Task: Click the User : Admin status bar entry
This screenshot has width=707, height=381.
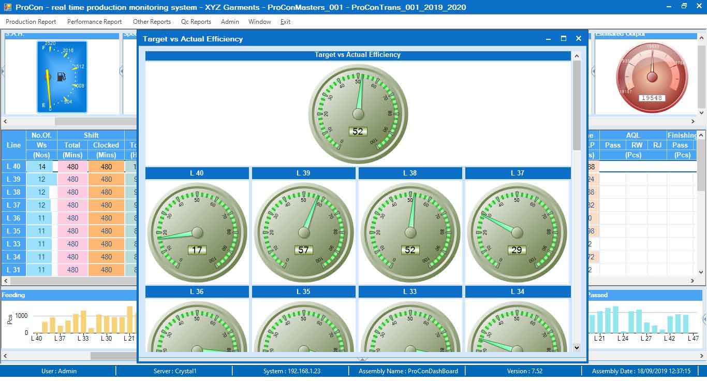Action: (x=59, y=371)
